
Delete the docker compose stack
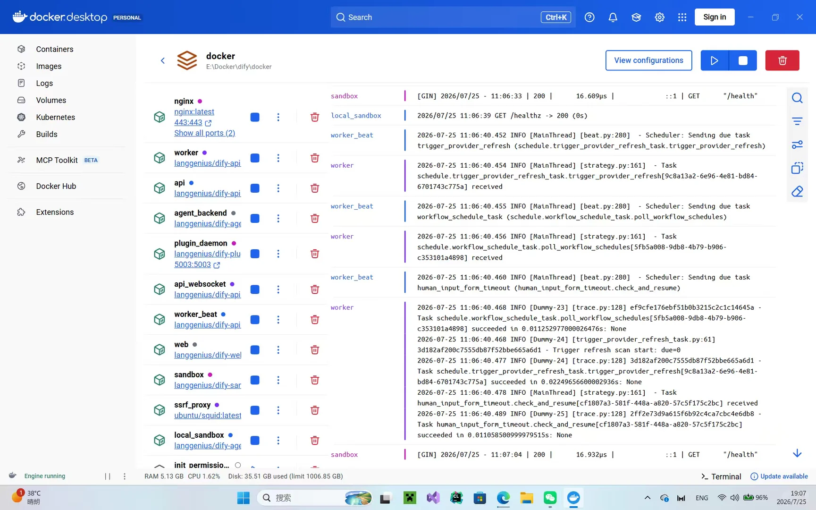coord(782,60)
